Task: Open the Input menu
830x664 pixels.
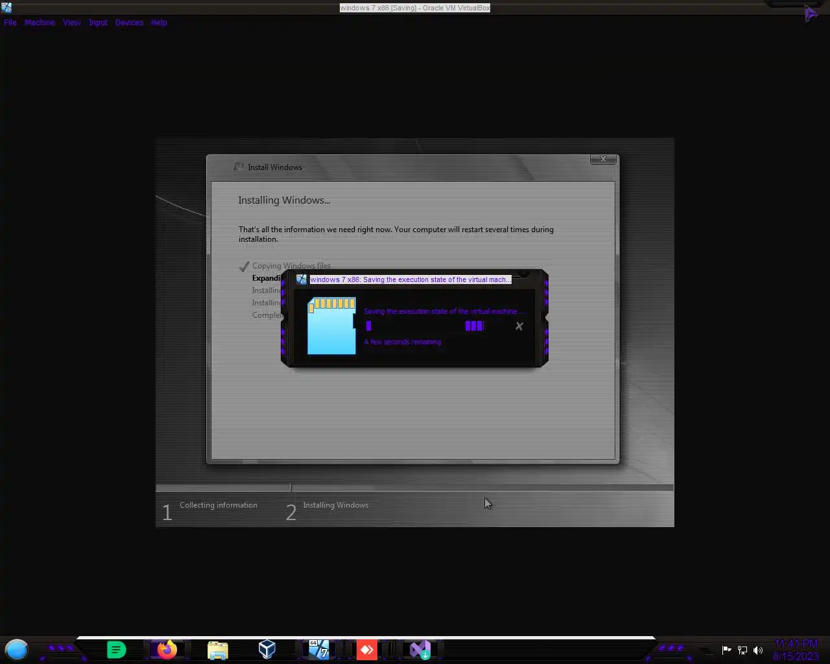Action: tap(98, 22)
